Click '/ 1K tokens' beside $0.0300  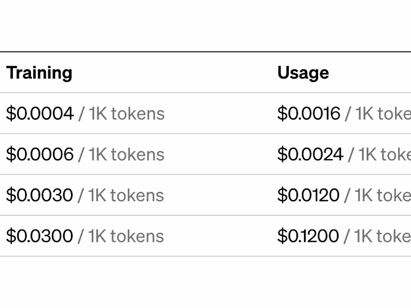point(121,236)
